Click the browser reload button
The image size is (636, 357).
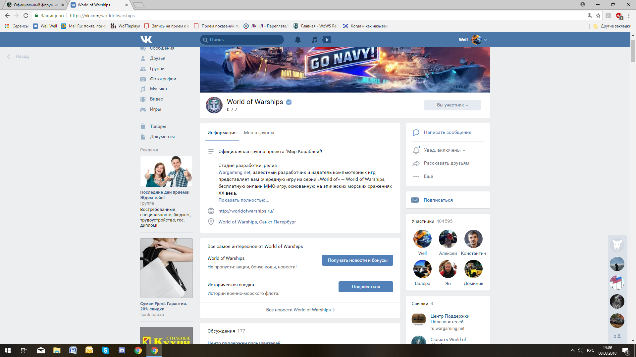coord(26,16)
